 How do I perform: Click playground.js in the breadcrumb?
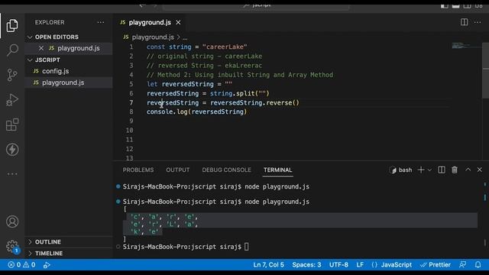(x=153, y=37)
